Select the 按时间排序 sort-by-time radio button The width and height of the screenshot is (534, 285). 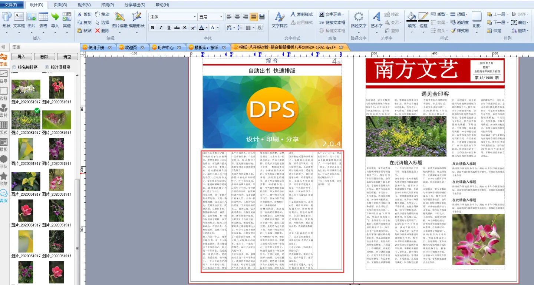click(x=47, y=67)
